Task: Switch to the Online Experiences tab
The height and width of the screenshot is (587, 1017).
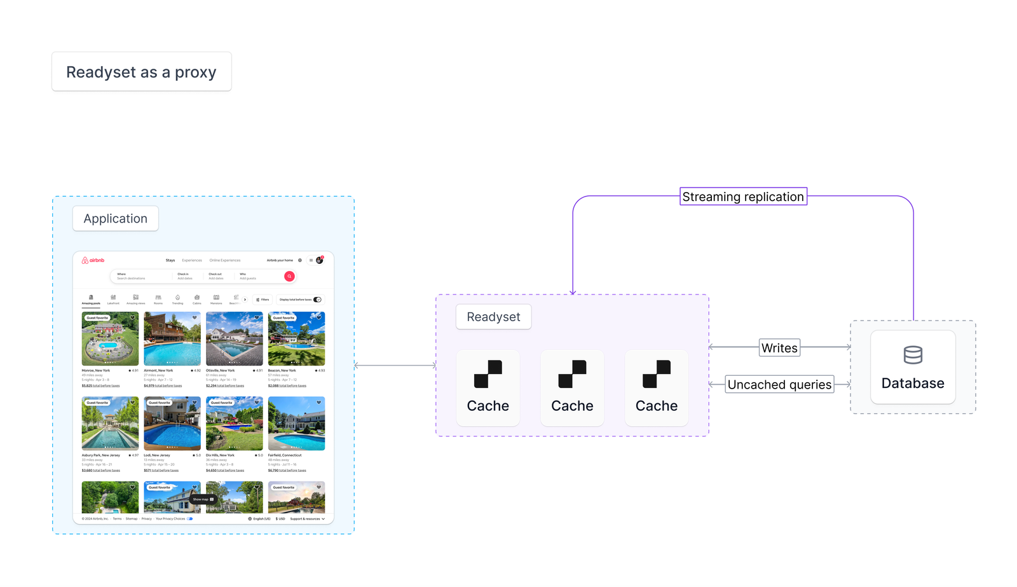Action: pyautogui.click(x=225, y=260)
